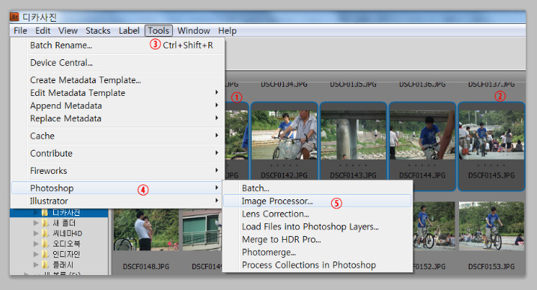Expand the 오디오북 tree node
The height and width of the screenshot is (290, 537).
click(36, 244)
